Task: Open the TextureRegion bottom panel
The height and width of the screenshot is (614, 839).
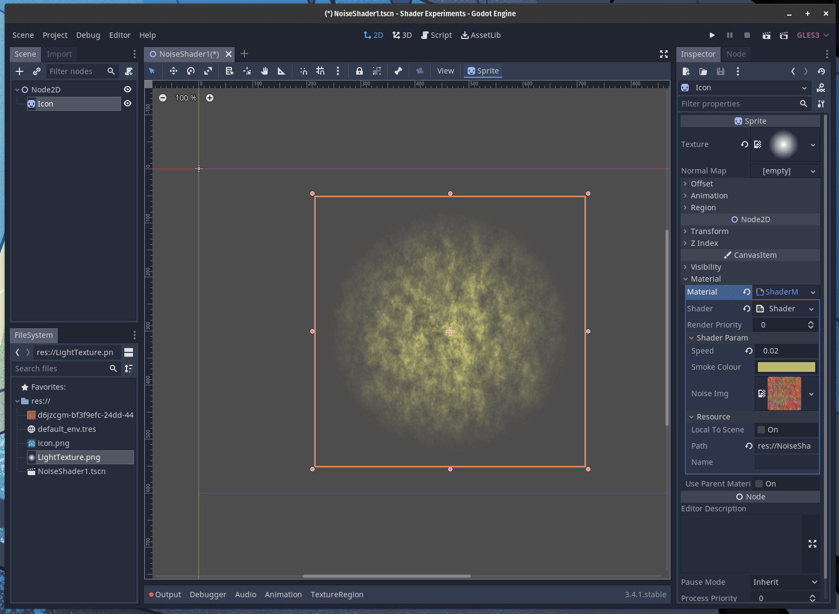Action: [x=337, y=595]
